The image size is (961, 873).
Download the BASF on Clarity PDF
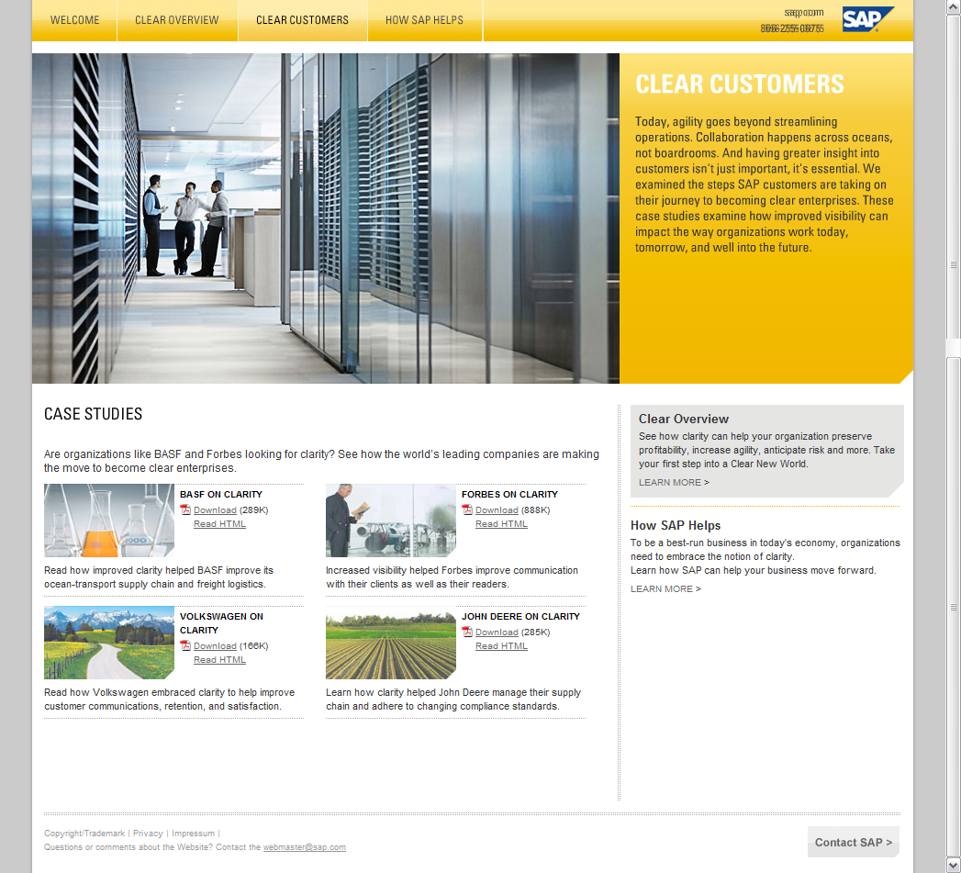click(x=215, y=510)
